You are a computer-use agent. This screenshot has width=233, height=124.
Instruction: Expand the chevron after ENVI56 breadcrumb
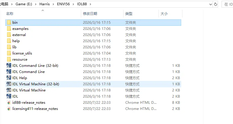pos(73,4)
